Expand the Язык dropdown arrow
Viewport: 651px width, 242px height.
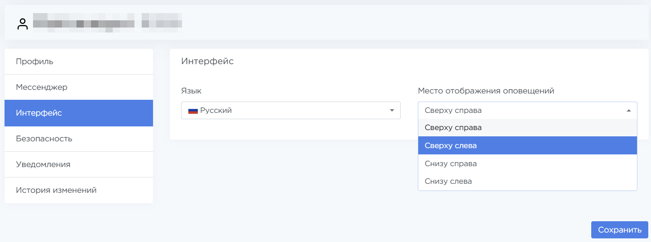tap(392, 111)
